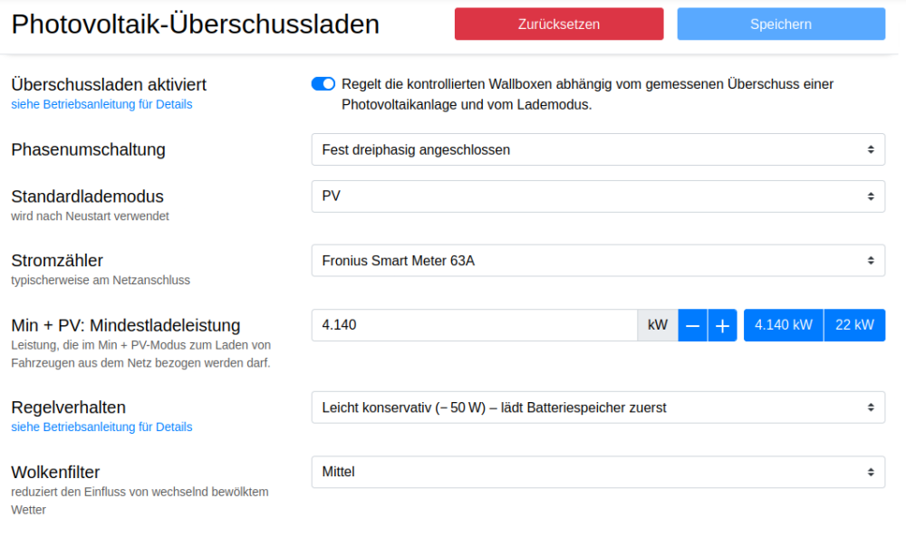Click the Photovoltaik-Überschussladen page heading
This screenshot has width=906, height=537.
(x=195, y=24)
